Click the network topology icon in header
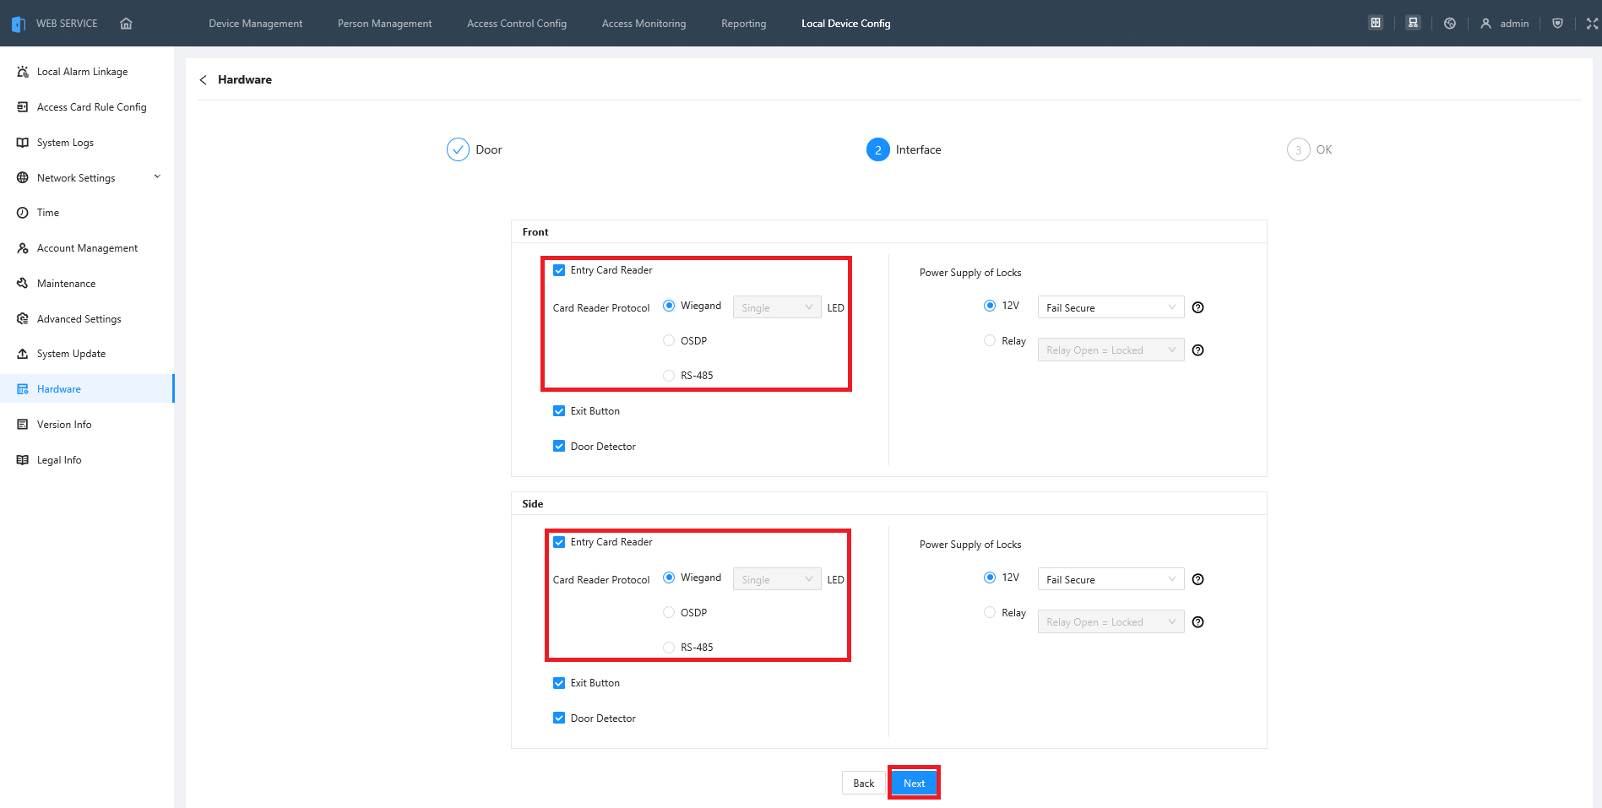The width and height of the screenshot is (1602, 808). 1413,24
